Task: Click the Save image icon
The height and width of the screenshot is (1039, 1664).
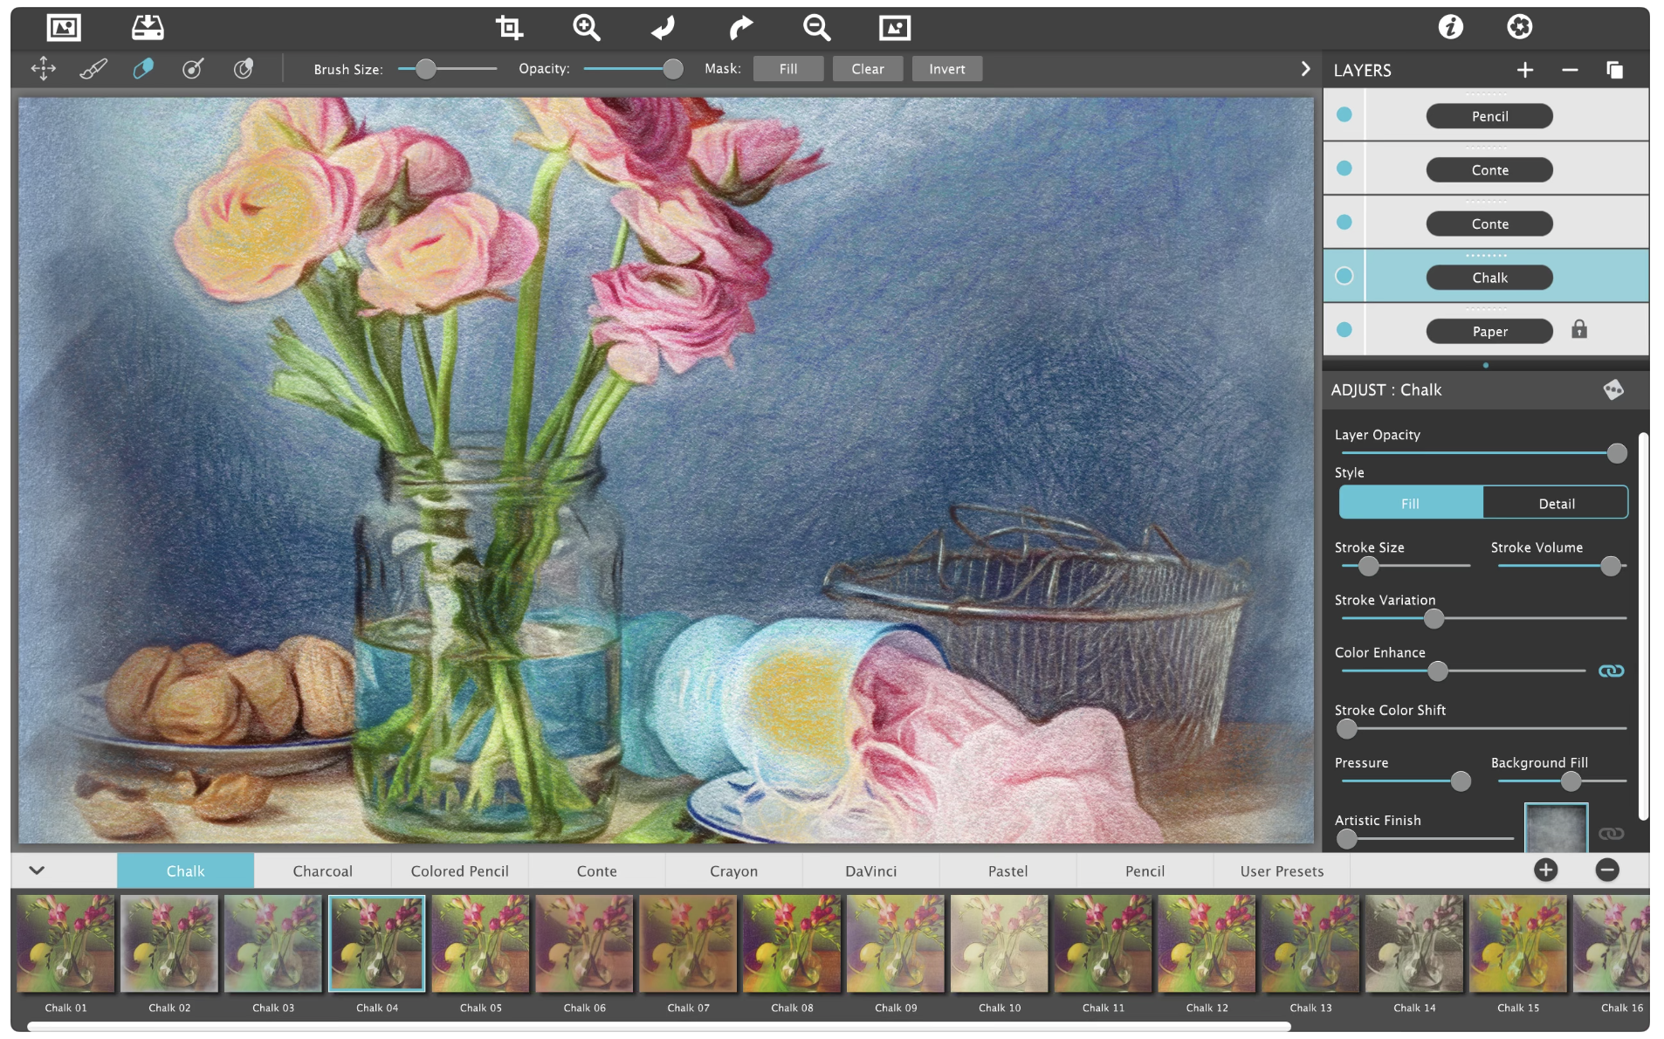Action: click(148, 28)
